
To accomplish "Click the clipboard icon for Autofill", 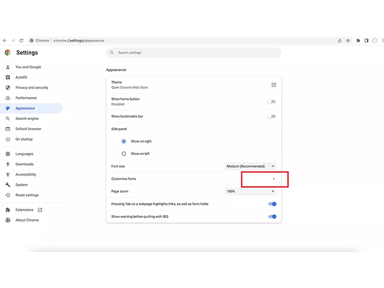I will pos(8,77).
